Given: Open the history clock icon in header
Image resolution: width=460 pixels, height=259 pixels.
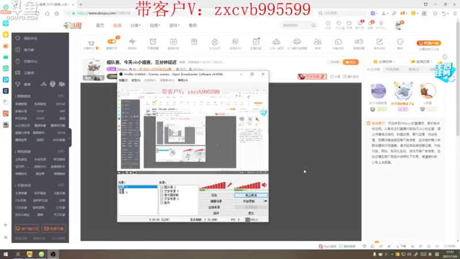Looking at the screenshot, I should pyautogui.click(x=328, y=25).
